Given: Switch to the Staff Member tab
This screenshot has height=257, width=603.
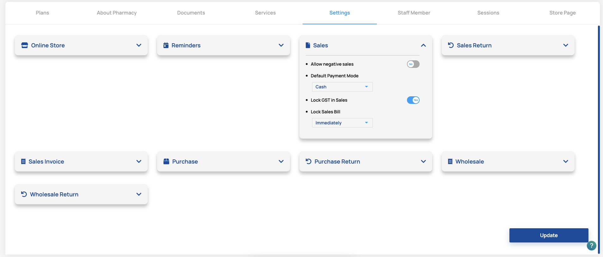Looking at the screenshot, I should pyautogui.click(x=414, y=13).
